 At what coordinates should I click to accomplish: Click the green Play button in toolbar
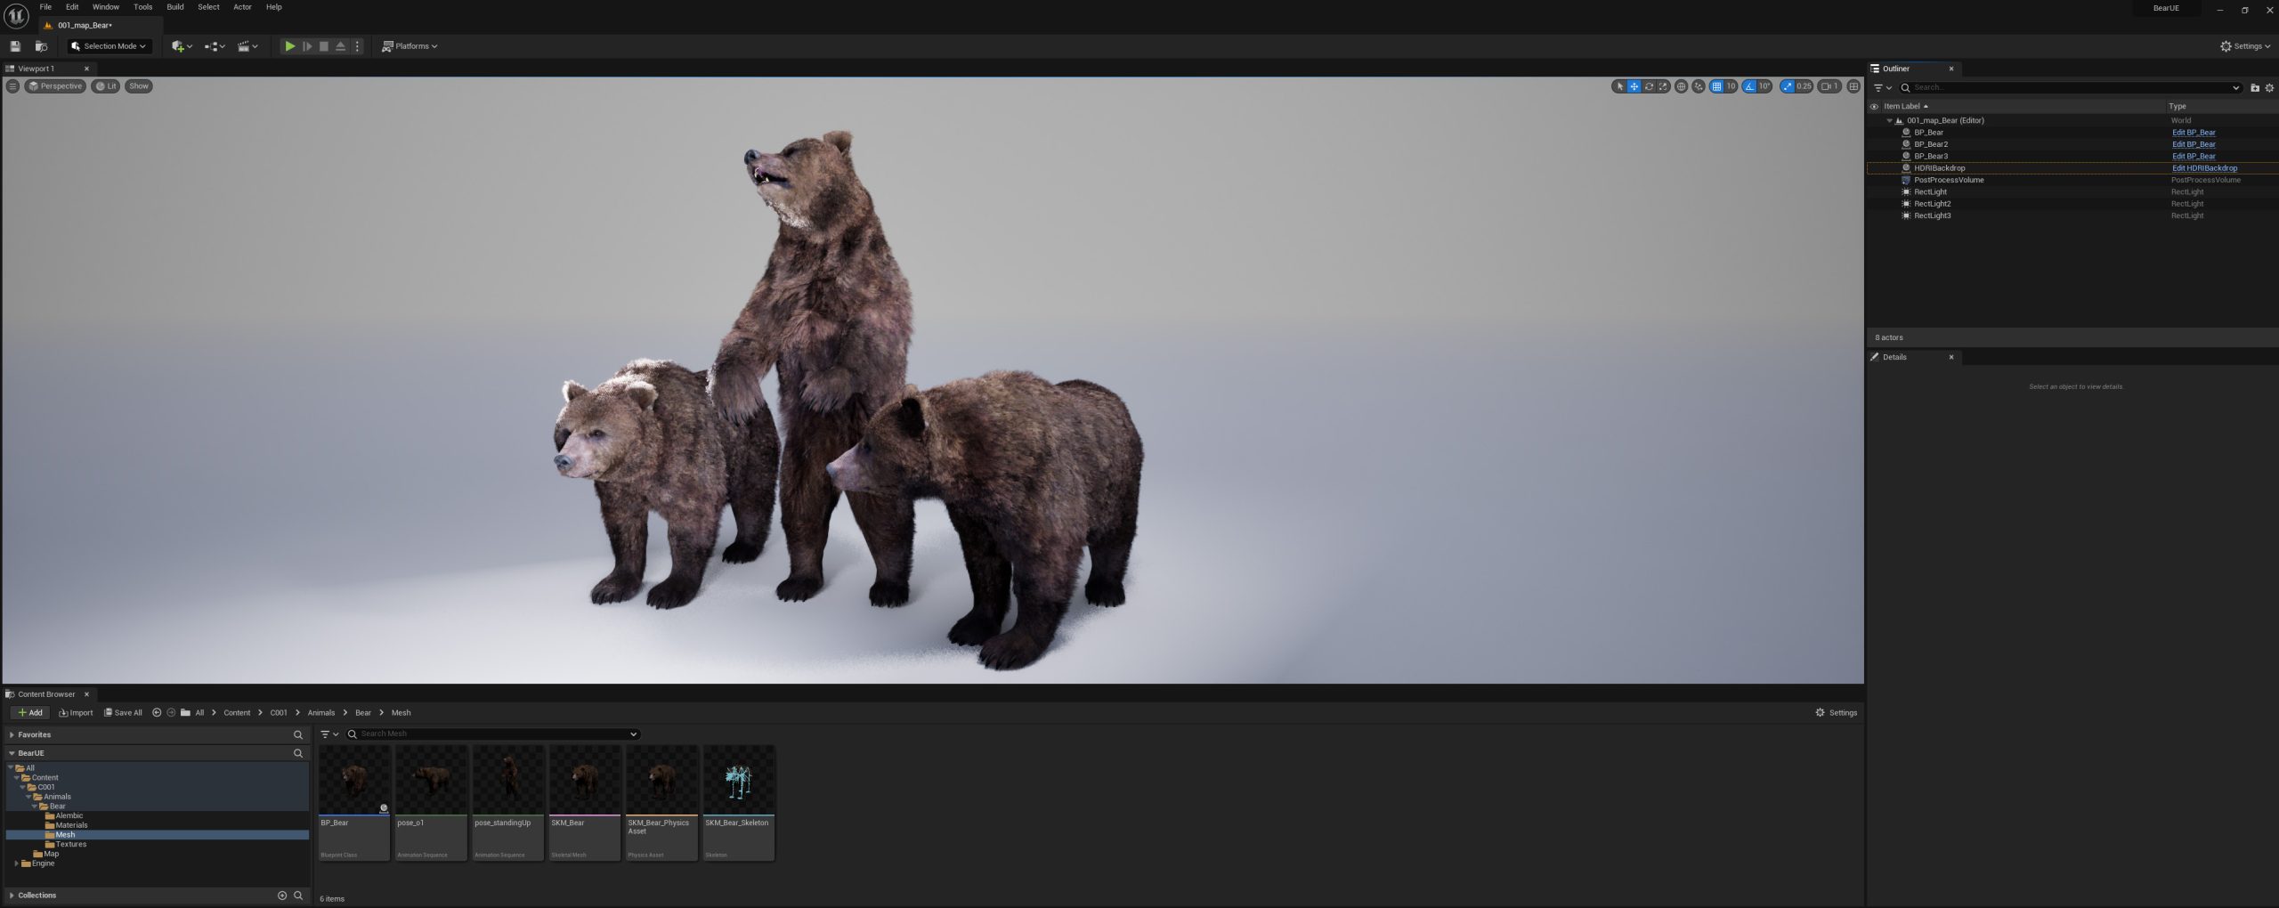pyautogui.click(x=289, y=46)
